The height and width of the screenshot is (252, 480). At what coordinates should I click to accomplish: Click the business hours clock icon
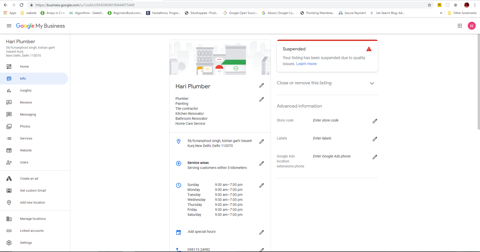[179, 185]
